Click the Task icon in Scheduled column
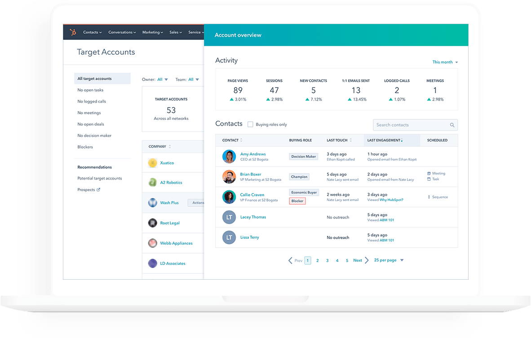The width and height of the screenshot is (531, 338). coord(429,179)
